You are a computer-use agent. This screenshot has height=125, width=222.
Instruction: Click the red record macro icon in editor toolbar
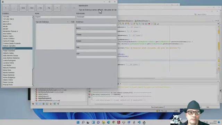pyautogui.click(x=149, y=24)
